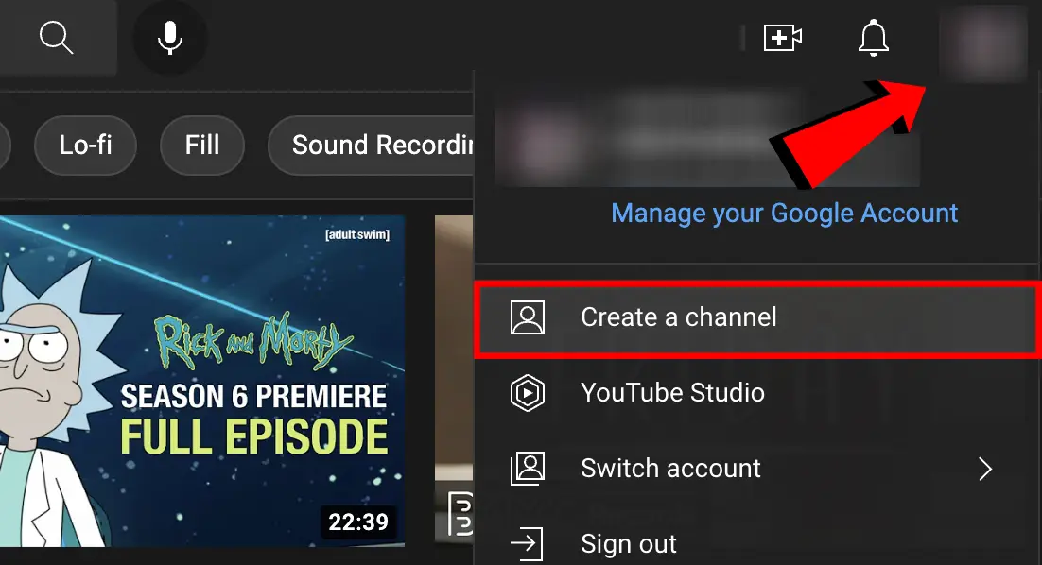Click the 22:39 duration badge
The image size is (1042, 565).
358,522
